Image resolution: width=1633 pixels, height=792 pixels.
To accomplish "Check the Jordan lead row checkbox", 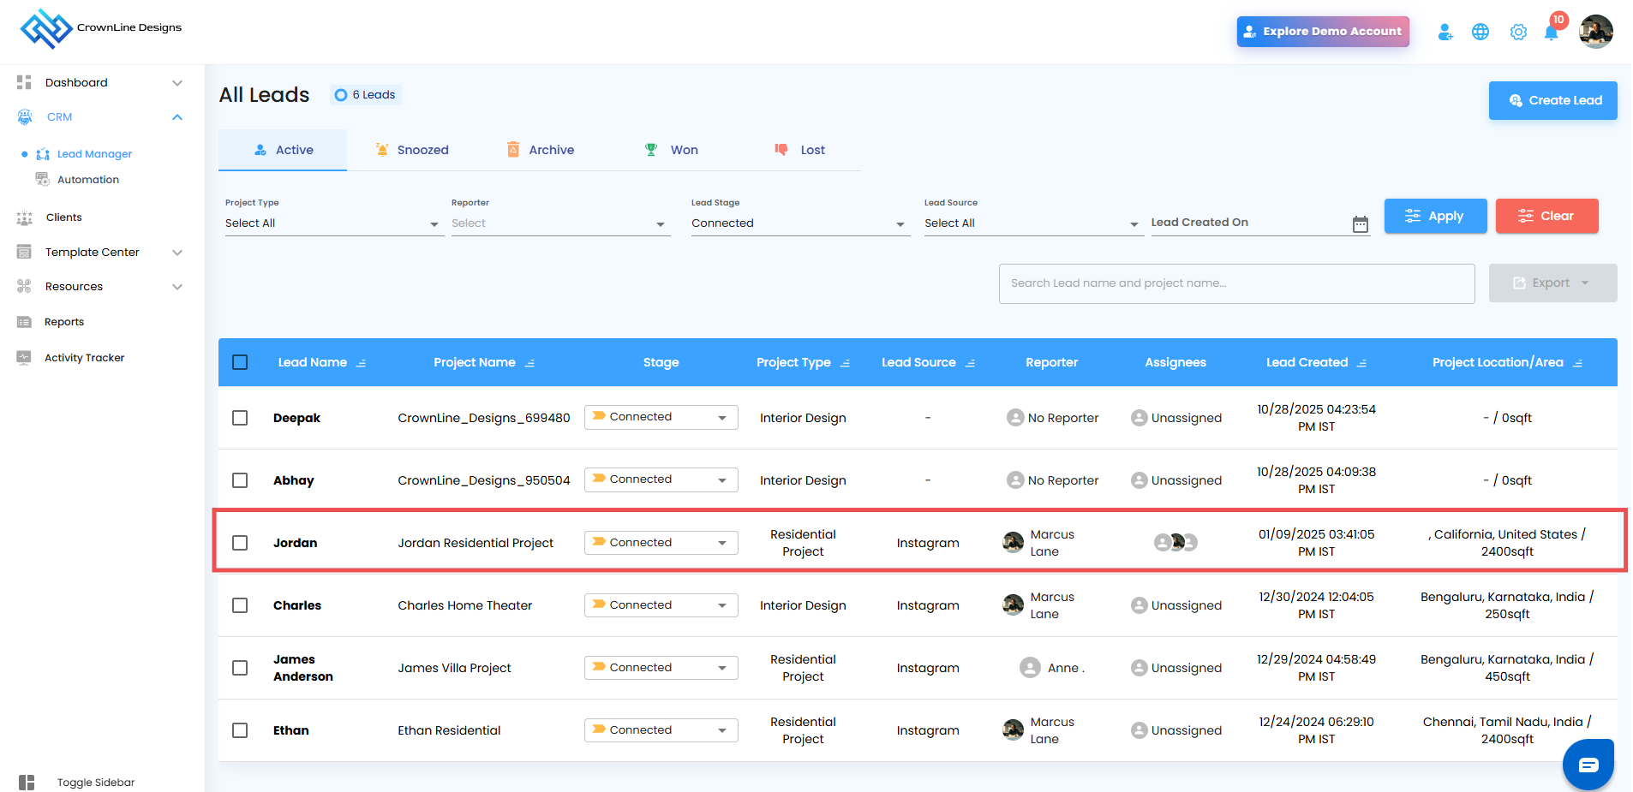I will click(240, 543).
